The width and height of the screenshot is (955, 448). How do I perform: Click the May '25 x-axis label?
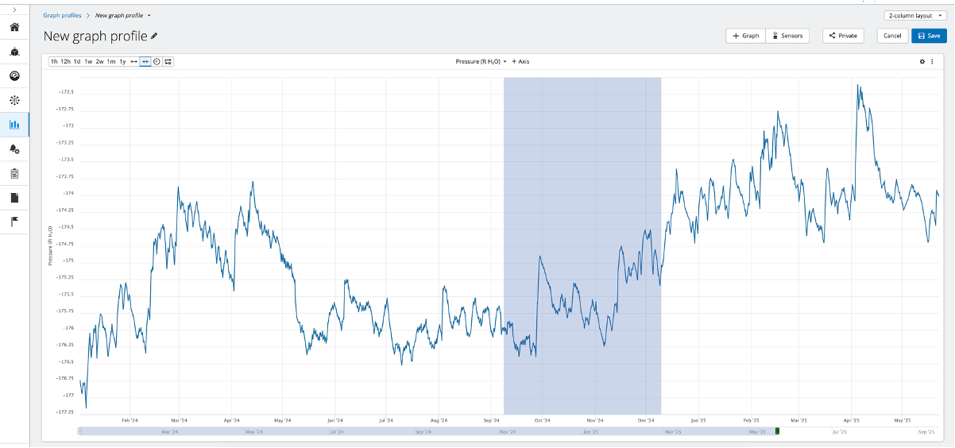click(902, 420)
